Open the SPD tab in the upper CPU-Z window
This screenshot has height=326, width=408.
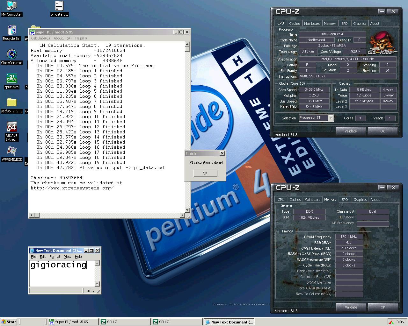pyautogui.click(x=344, y=24)
